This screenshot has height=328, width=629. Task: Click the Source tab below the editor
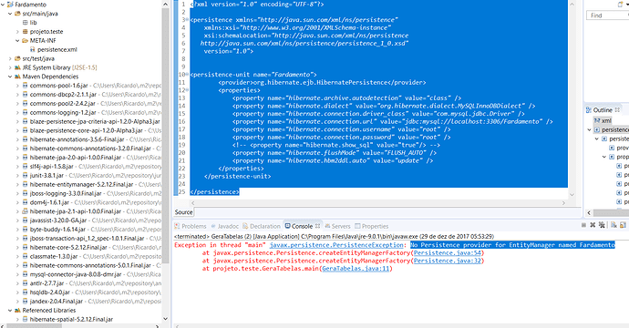183,212
